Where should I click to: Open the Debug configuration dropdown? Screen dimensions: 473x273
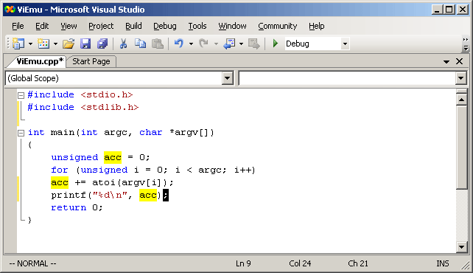[x=345, y=44]
